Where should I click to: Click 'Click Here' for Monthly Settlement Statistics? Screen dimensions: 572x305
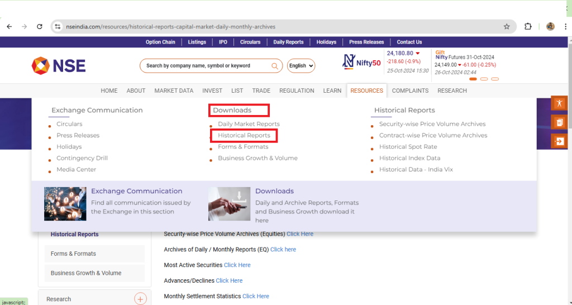pos(256,296)
